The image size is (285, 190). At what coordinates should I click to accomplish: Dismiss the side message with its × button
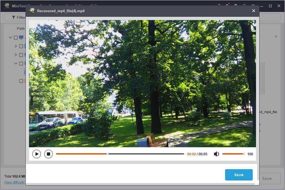coord(276,37)
